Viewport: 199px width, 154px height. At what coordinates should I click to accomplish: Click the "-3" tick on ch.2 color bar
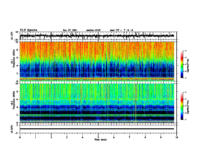pyautogui.click(x=185, y=92)
